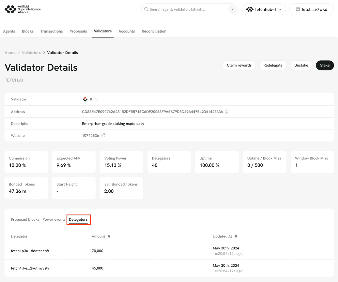Viewport: 338px width, 282px height.
Task: Sort delegators by Updated At column
Action: 236,236
